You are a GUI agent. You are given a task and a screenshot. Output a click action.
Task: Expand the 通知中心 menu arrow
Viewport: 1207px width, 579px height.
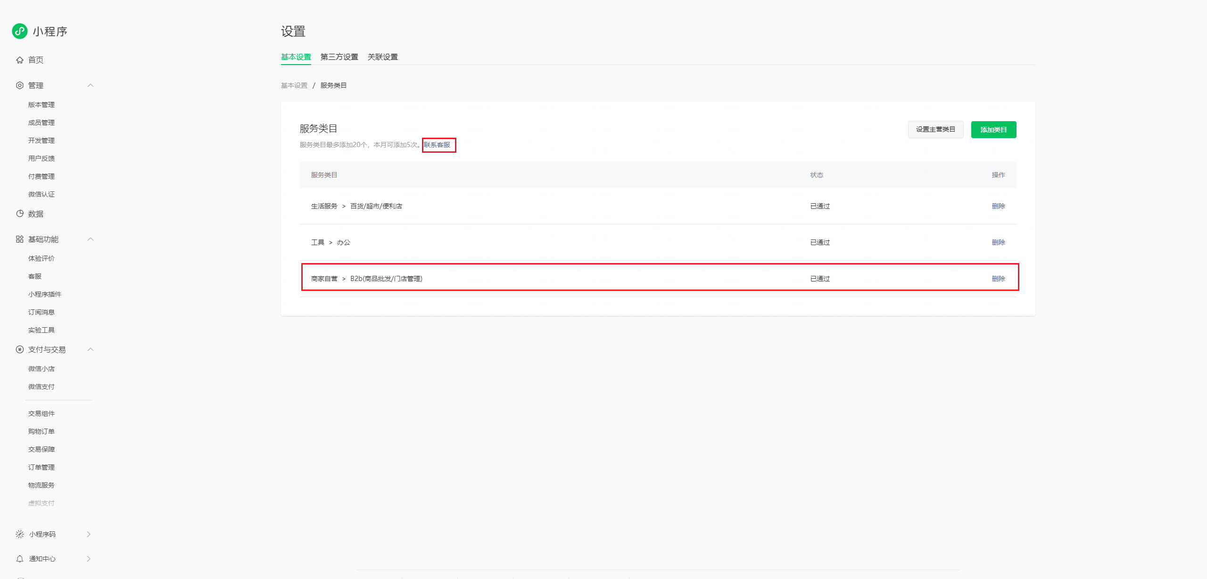pos(89,559)
